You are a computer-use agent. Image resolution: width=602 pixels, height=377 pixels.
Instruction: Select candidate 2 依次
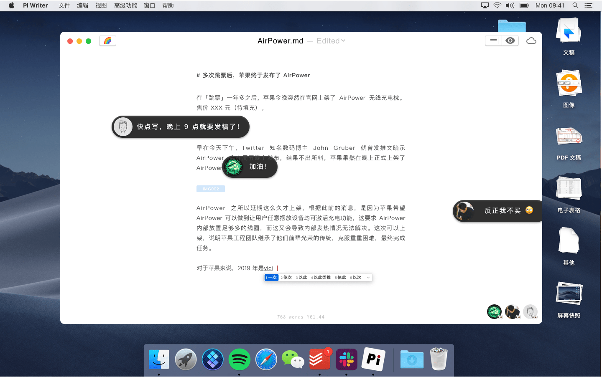click(286, 278)
